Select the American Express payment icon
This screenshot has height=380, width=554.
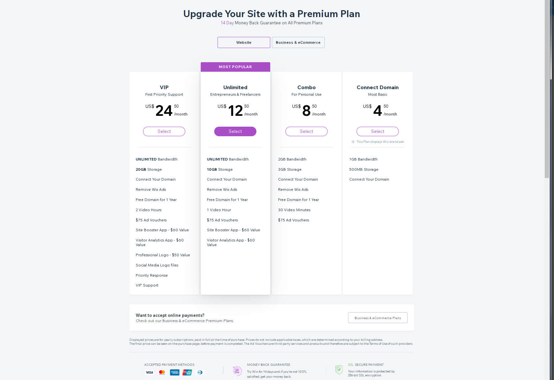[x=174, y=372]
